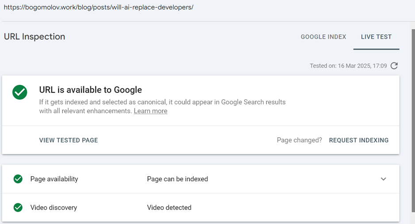Click the green check next to Video discovery
This screenshot has width=415, height=224.
[18, 207]
